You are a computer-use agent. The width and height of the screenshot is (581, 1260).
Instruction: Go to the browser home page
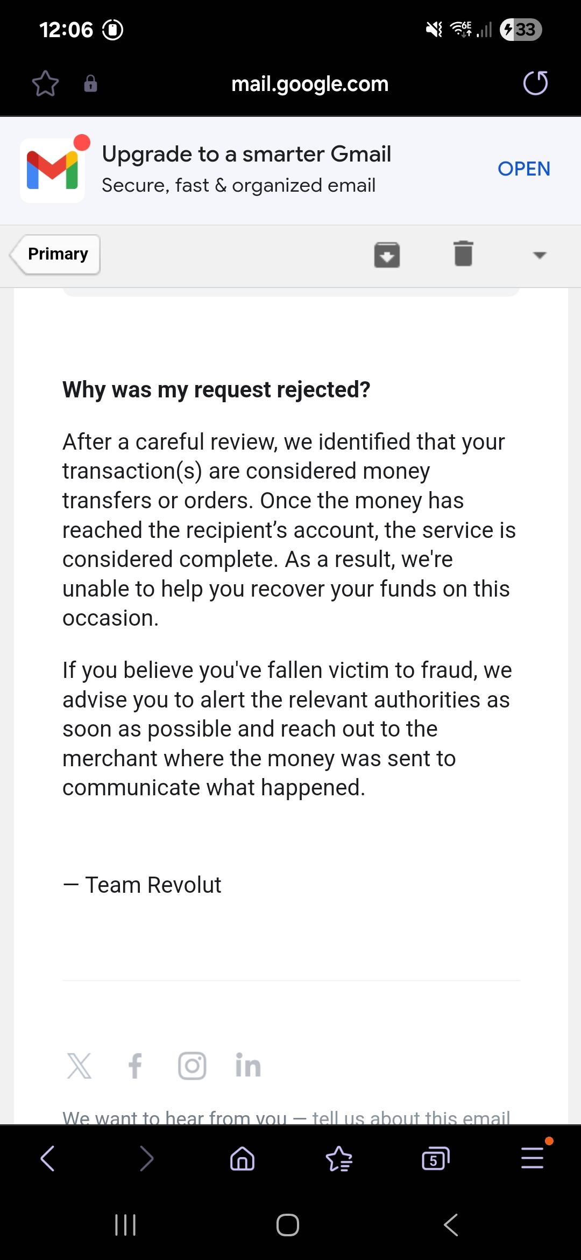(242, 1158)
